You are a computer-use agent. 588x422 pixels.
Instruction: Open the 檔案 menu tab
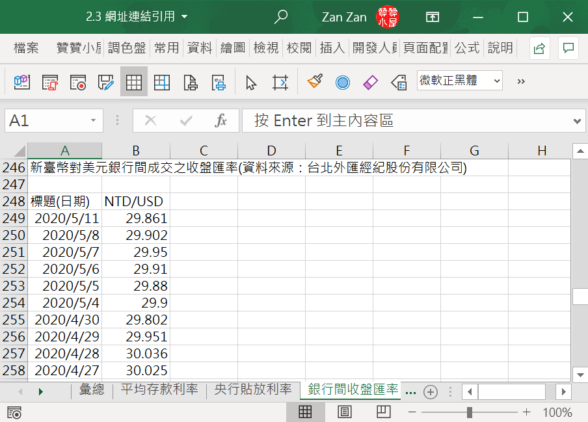pos(26,48)
